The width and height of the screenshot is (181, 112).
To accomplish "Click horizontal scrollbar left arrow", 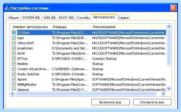I will pos(12,93).
